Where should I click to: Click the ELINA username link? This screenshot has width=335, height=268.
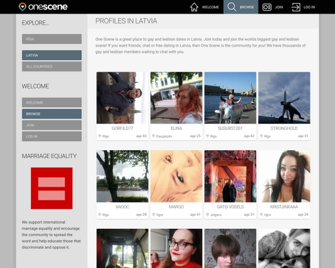(176, 128)
